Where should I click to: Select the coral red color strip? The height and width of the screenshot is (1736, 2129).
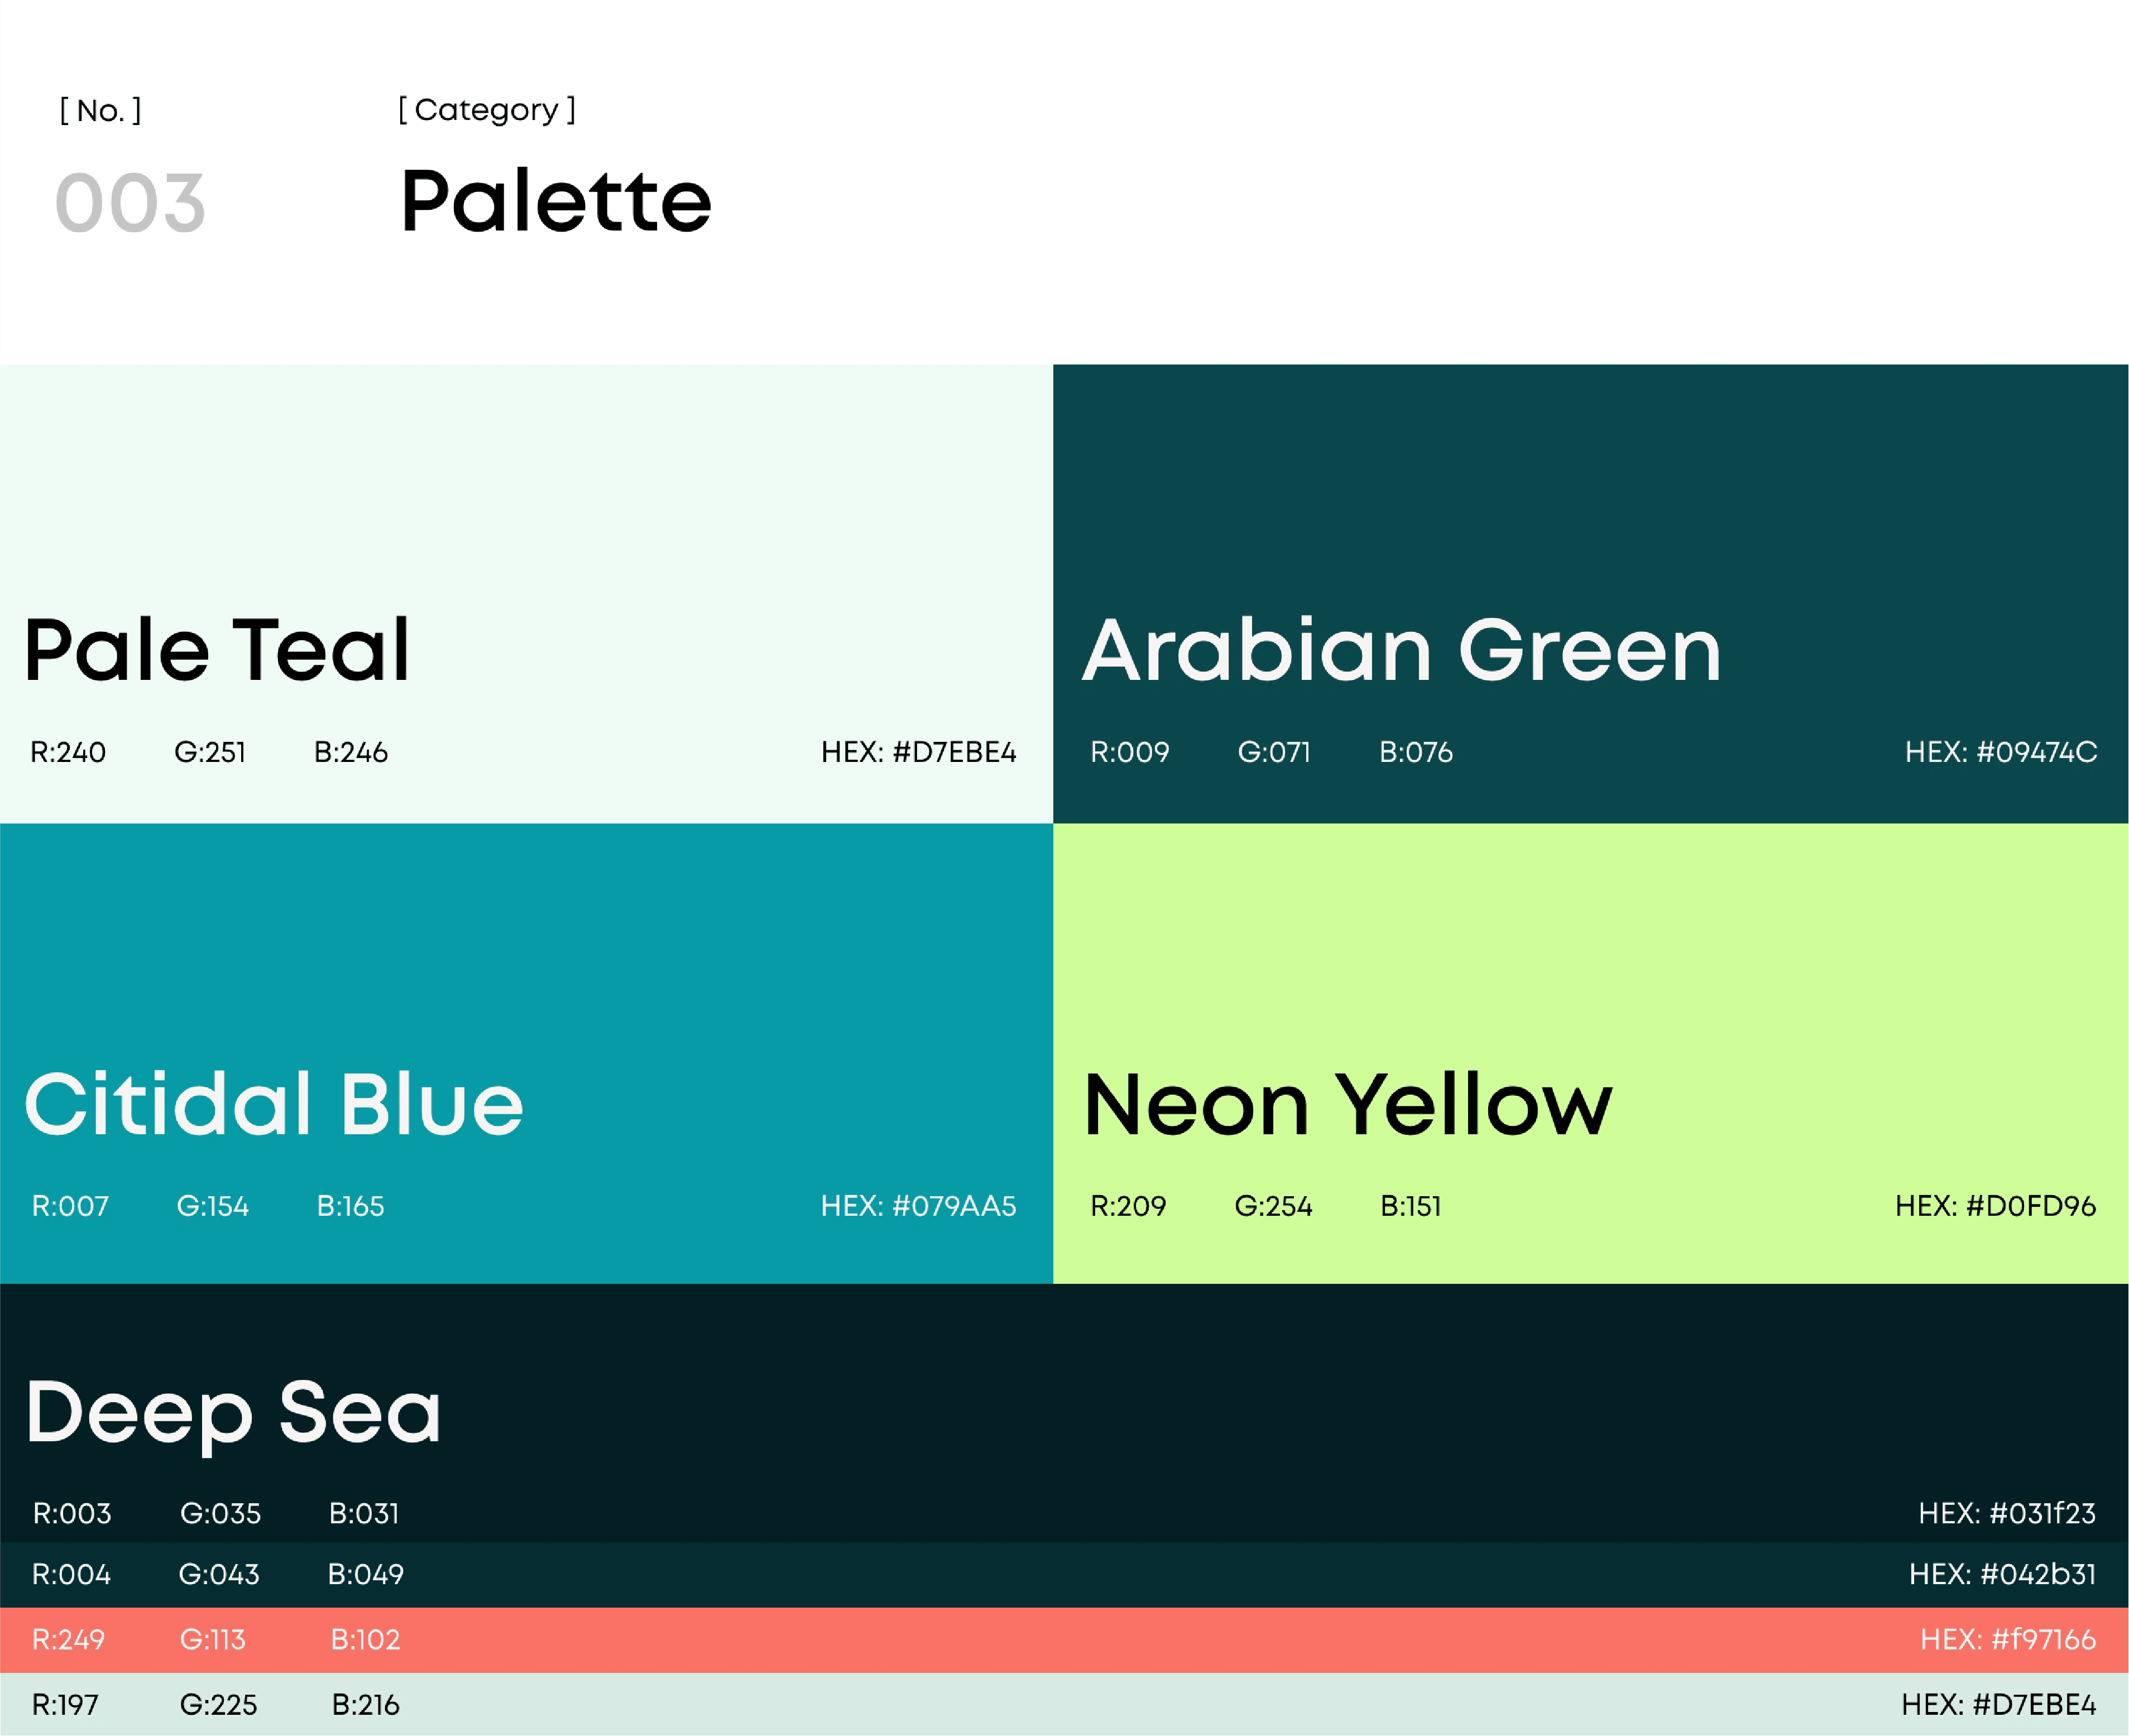pos(1064,1640)
